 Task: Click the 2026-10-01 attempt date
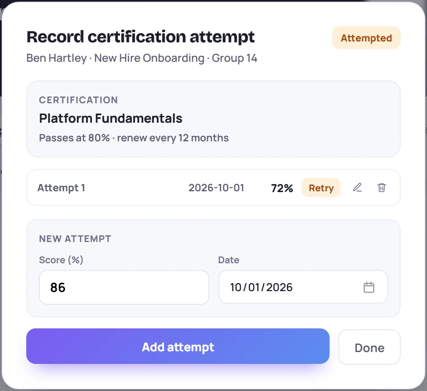tap(216, 188)
